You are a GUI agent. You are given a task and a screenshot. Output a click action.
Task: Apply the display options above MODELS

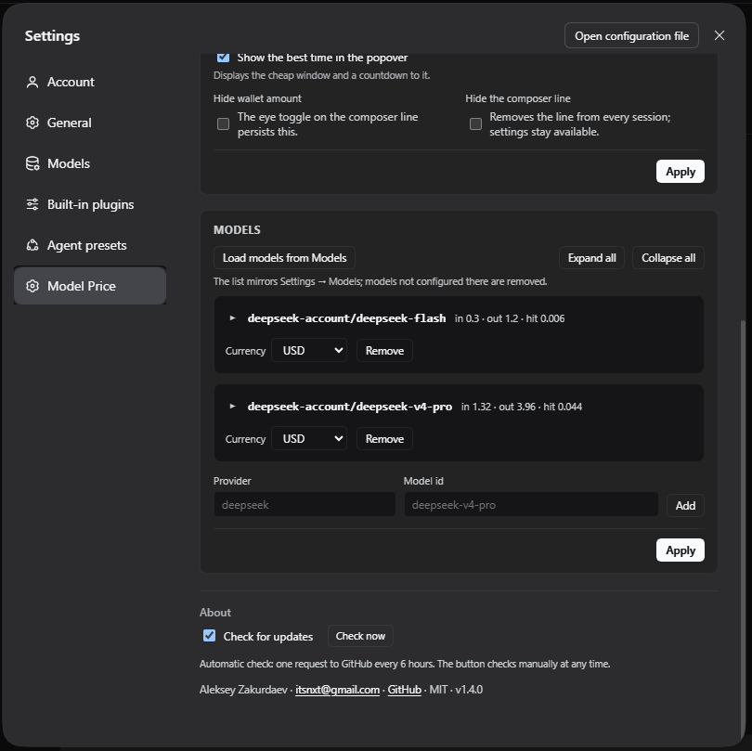point(681,171)
